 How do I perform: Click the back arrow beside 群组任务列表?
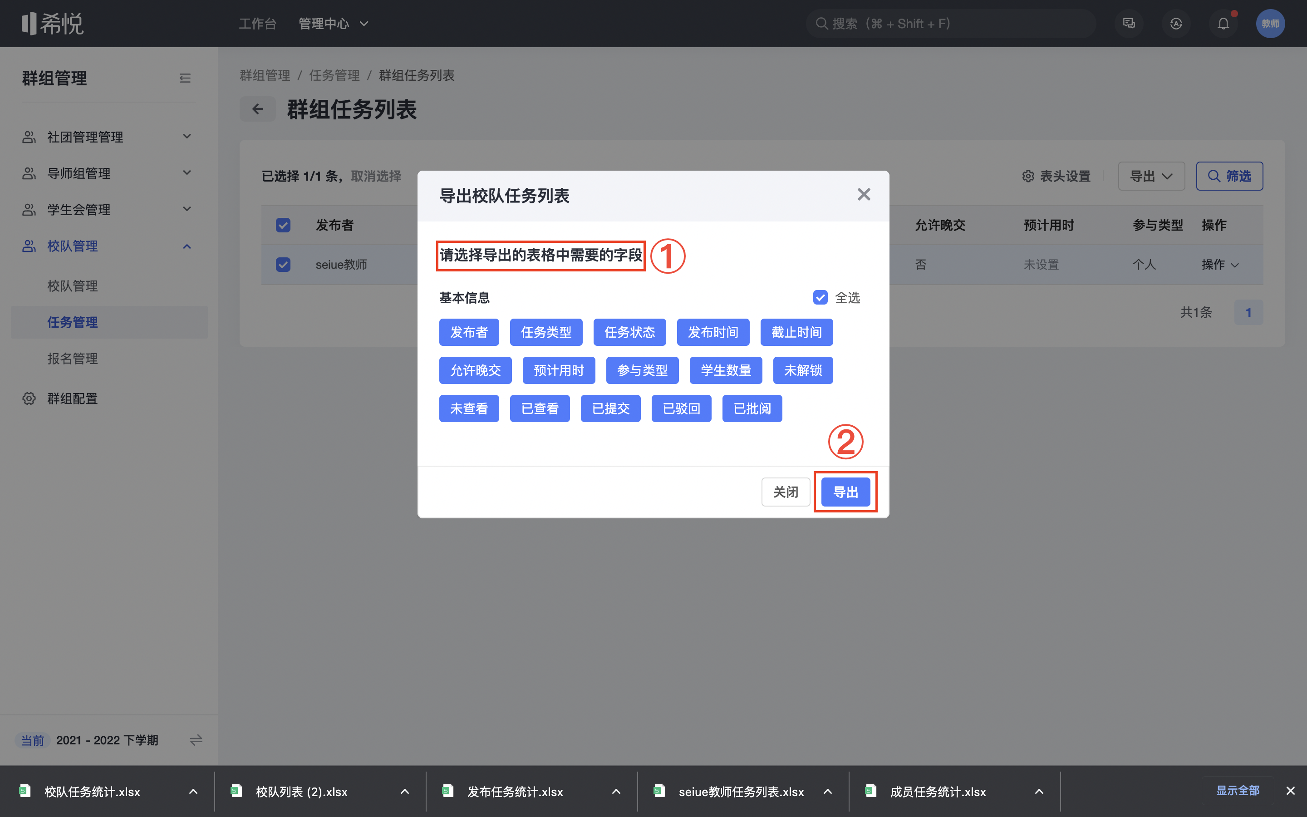(x=258, y=109)
